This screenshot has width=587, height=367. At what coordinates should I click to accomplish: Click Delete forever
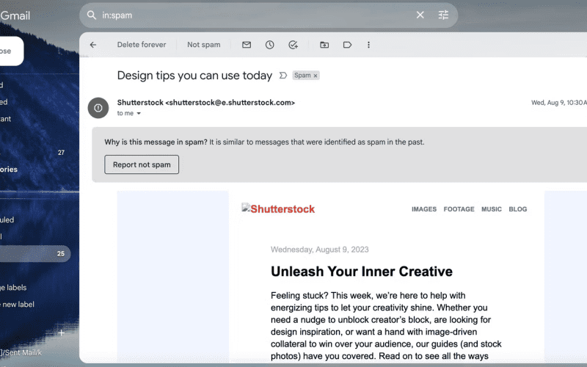pos(142,45)
